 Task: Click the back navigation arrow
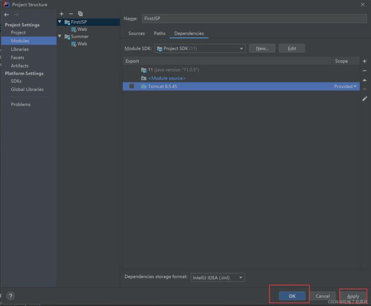6,15
